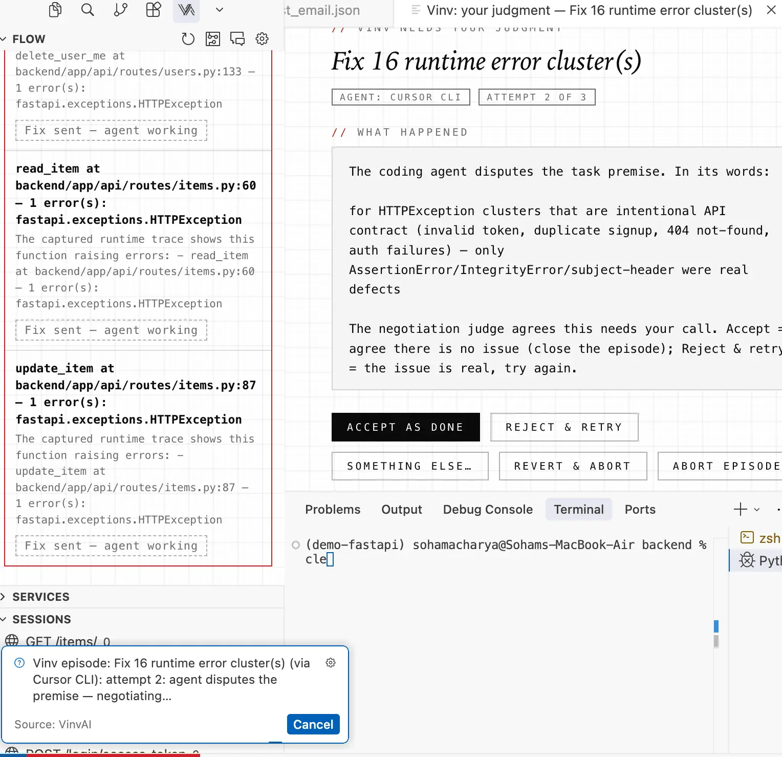The height and width of the screenshot is (757, 782).
Task: Select the read_item error cluster heading
Action: tap(136, 194)
